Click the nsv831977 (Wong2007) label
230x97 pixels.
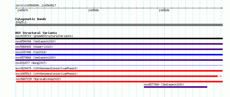[x=31, y=63]
